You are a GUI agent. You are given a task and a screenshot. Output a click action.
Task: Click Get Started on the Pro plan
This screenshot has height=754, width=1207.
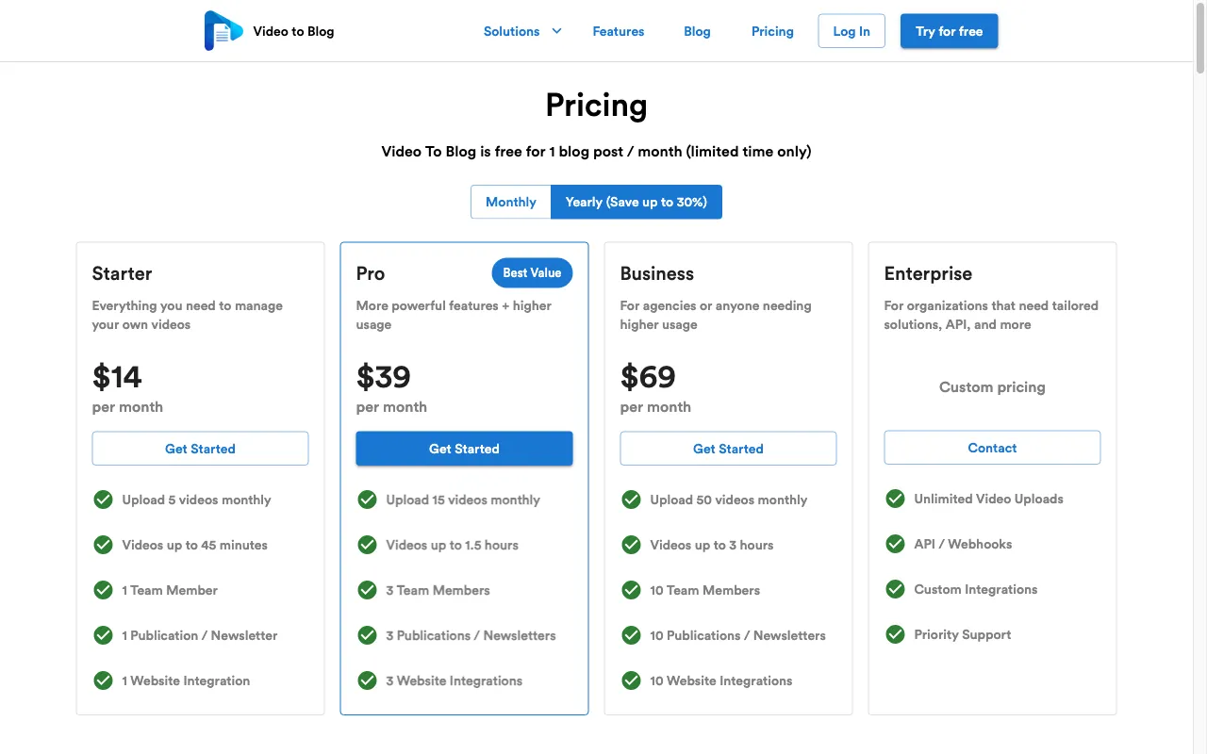click(x=464, y=449)
